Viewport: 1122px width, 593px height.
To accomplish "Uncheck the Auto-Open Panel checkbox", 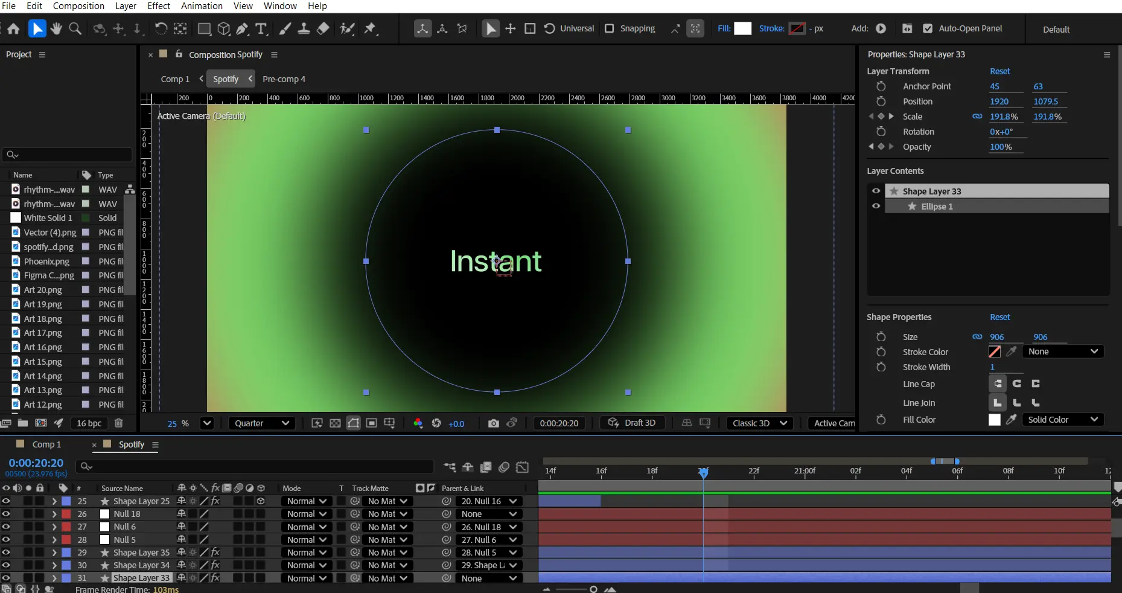I will pyautogui.click(x=928, y=28).
